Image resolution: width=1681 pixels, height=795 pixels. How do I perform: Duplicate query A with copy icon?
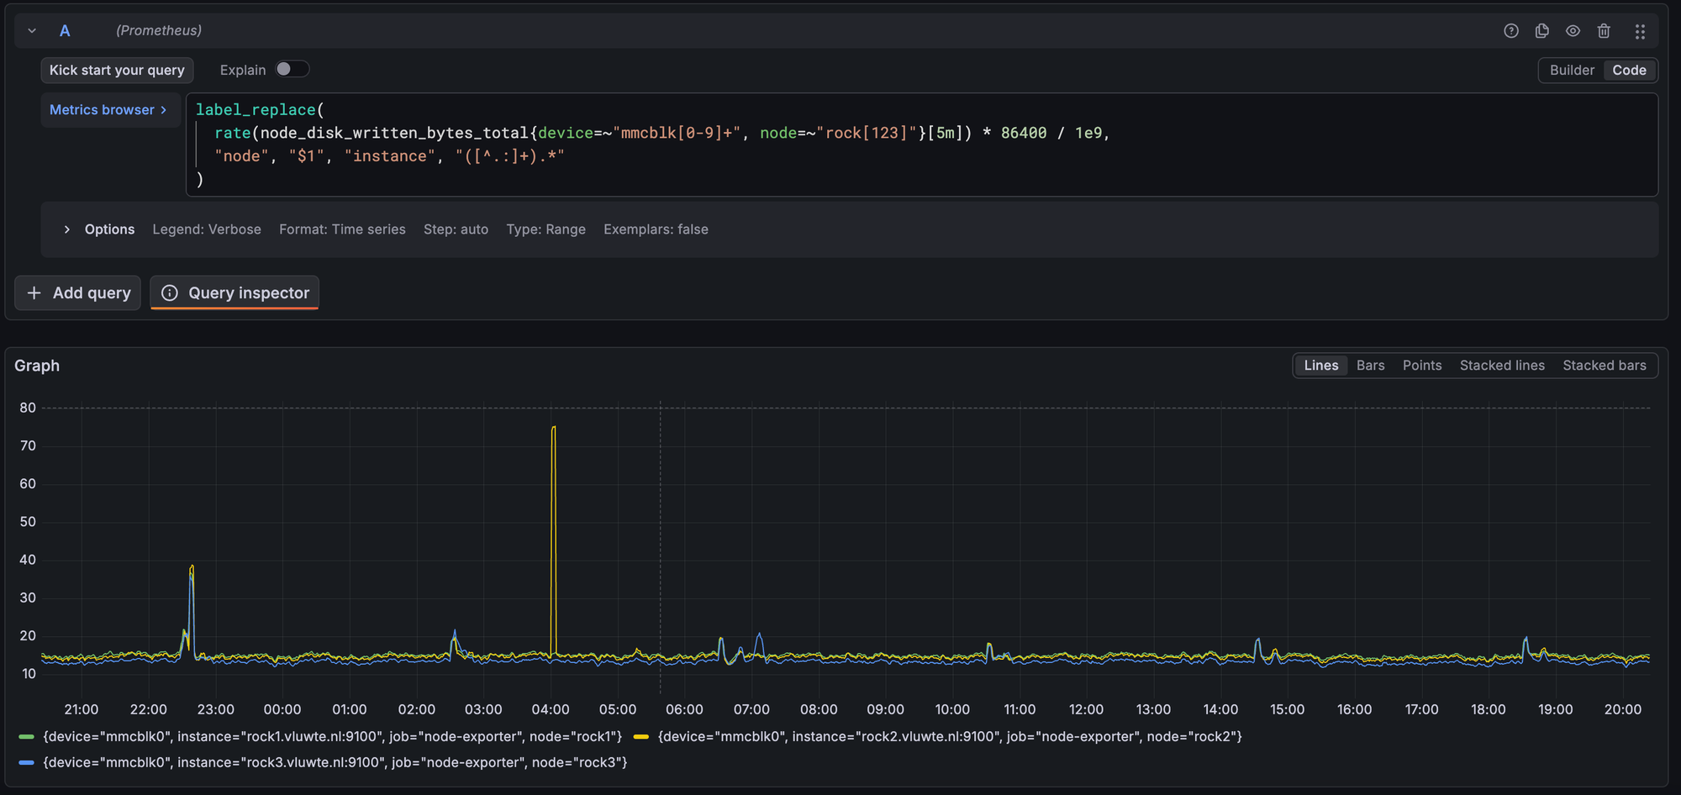[1541, 31]
